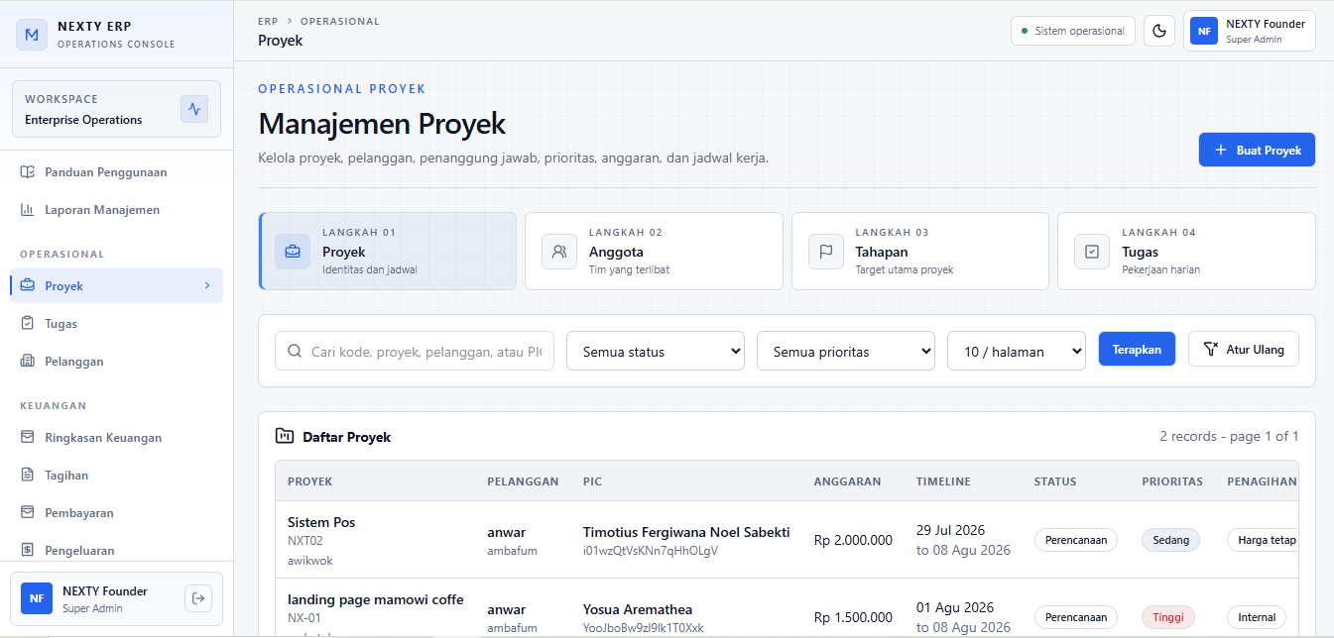Click the Rp 2.000.000 budget cell
Viewport: 1334px width, 638px height.
click(x=853, y=540)
